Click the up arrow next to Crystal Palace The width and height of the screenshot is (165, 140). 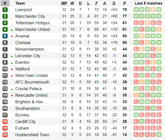point(12,89)
